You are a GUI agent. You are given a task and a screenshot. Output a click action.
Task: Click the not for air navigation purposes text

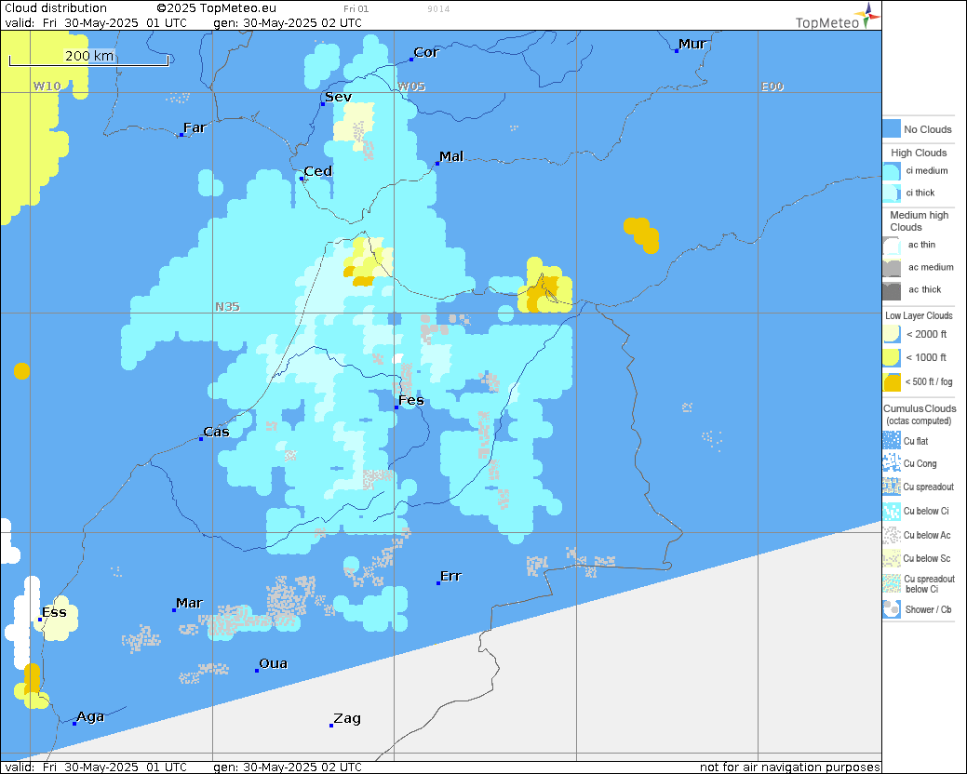(x=789, y=767)
